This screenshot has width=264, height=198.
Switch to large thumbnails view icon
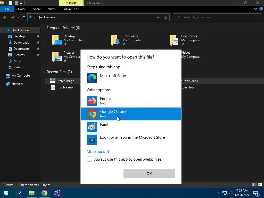[x=260, y=185]
